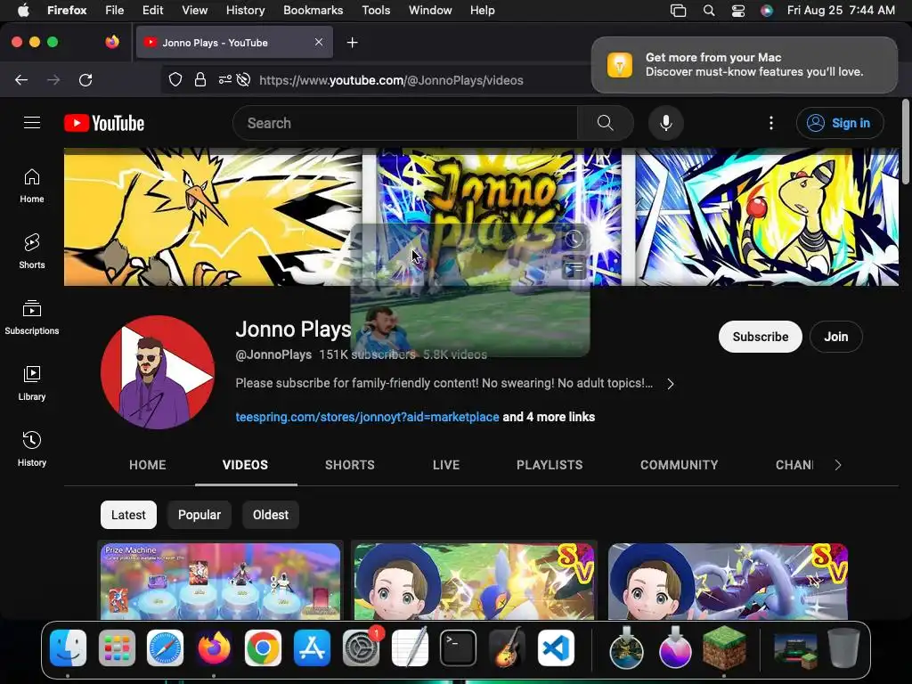This screenshot has height=684, width=912.
Task: Expand the channel description arrow
Action: 671,384
